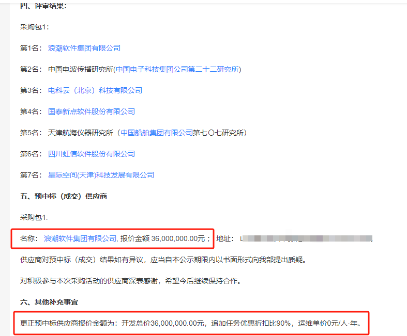Click the 第7名 rank label
The width and height of the screenshot is (407, 336).
(x=31, y=175)
